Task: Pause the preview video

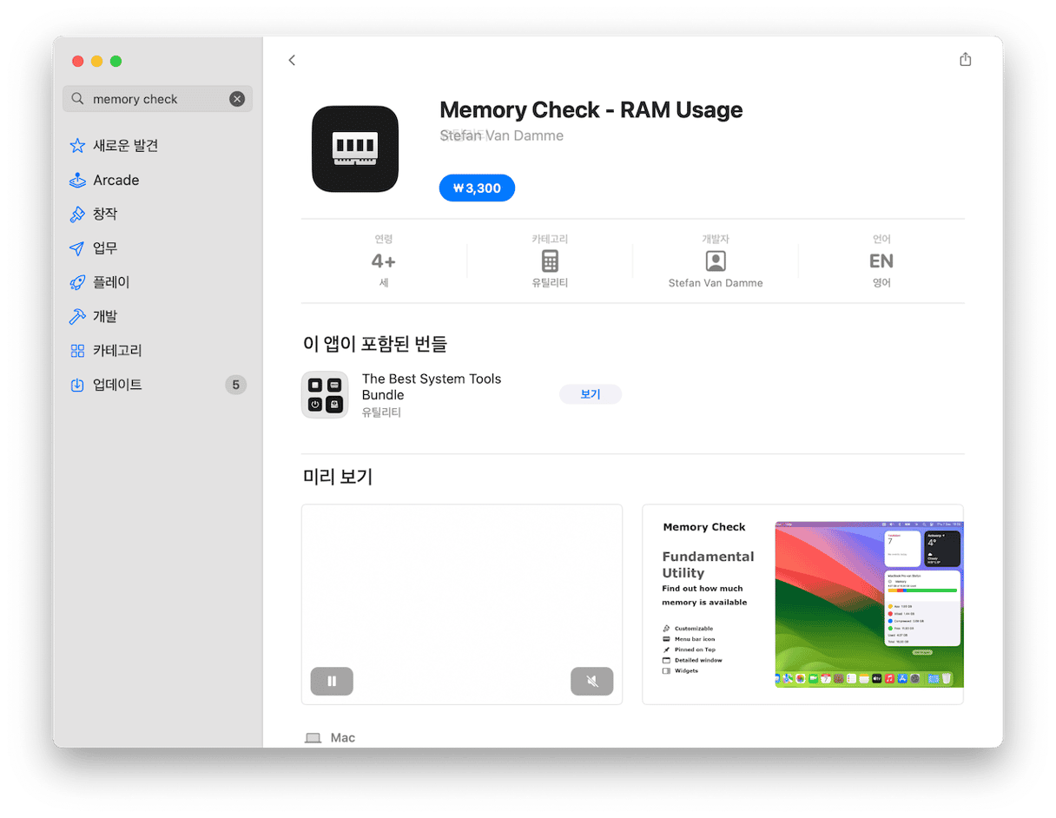Action: (332, 682)
